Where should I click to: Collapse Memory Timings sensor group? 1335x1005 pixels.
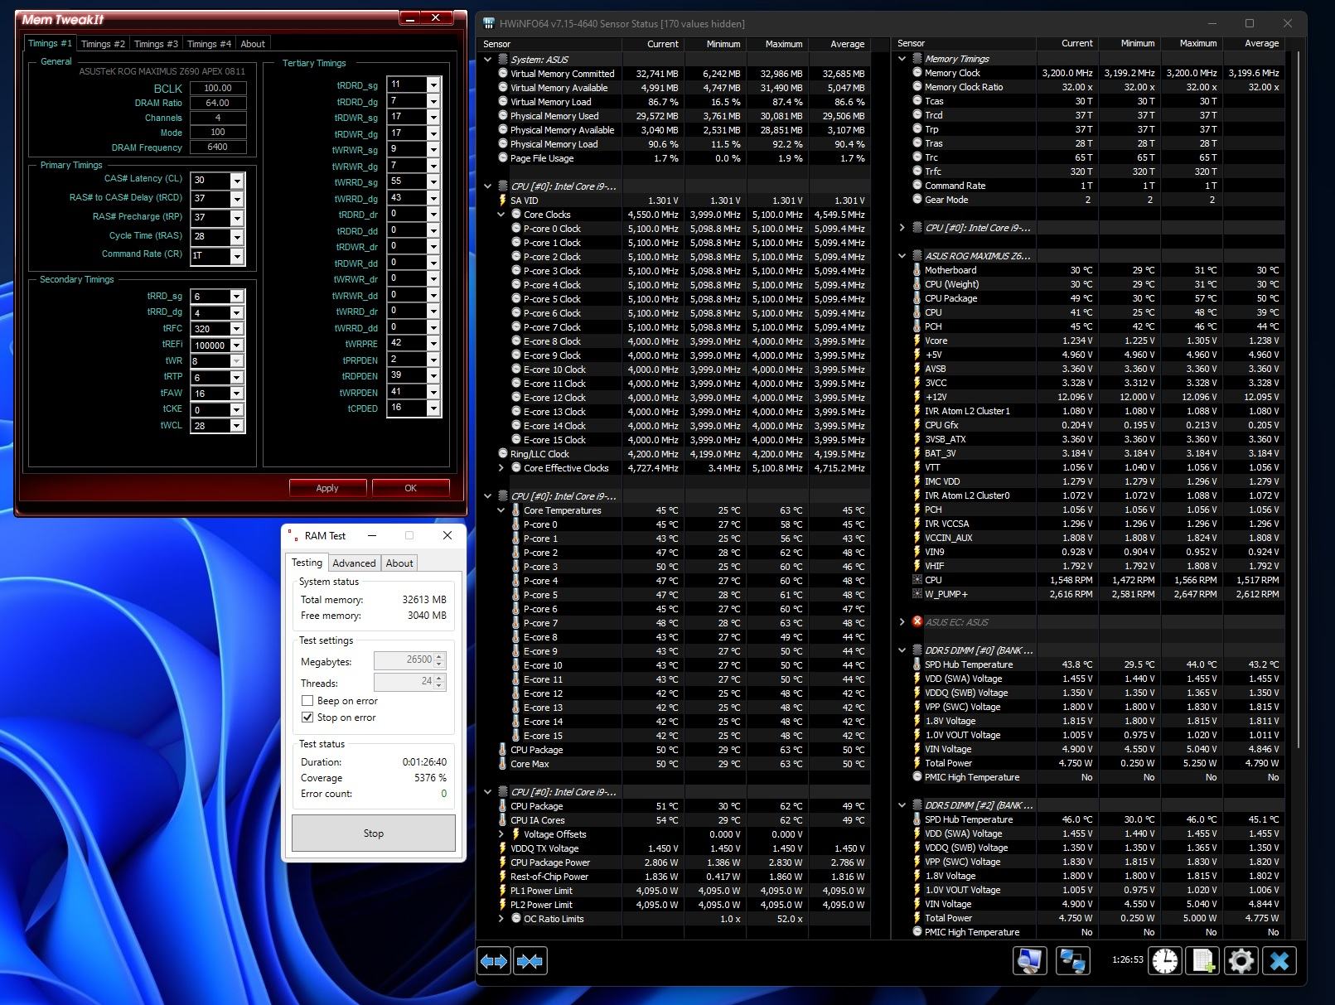(x=902, y=59)
